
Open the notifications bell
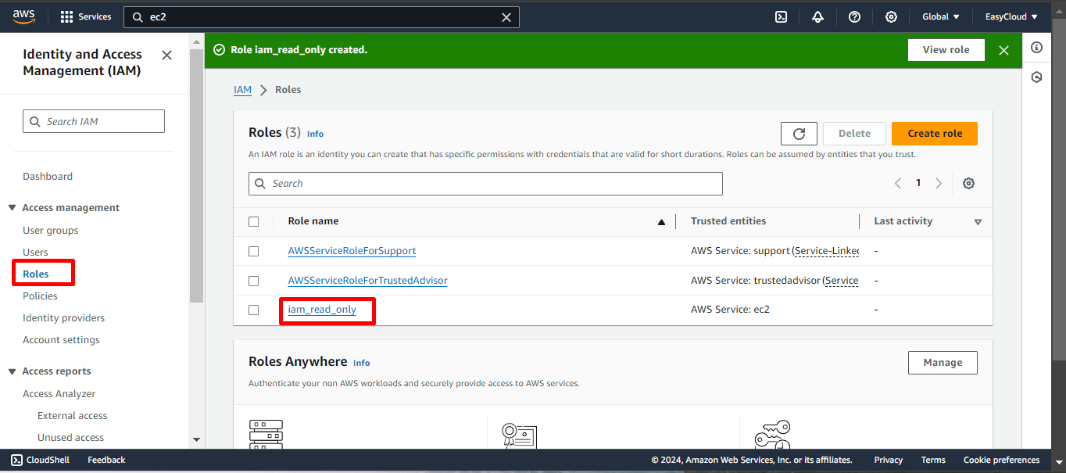(x=817, y=17)
